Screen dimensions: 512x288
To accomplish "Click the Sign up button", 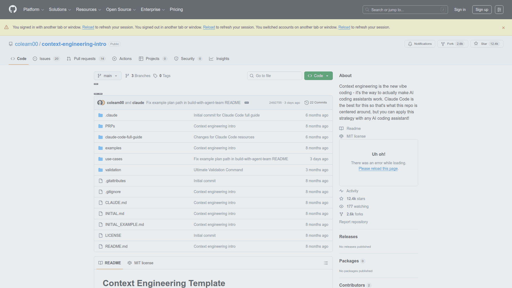I will [482, 9].
